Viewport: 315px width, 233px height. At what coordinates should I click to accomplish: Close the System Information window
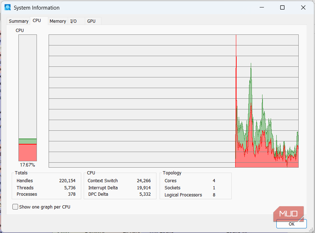(x=303, y=8)
